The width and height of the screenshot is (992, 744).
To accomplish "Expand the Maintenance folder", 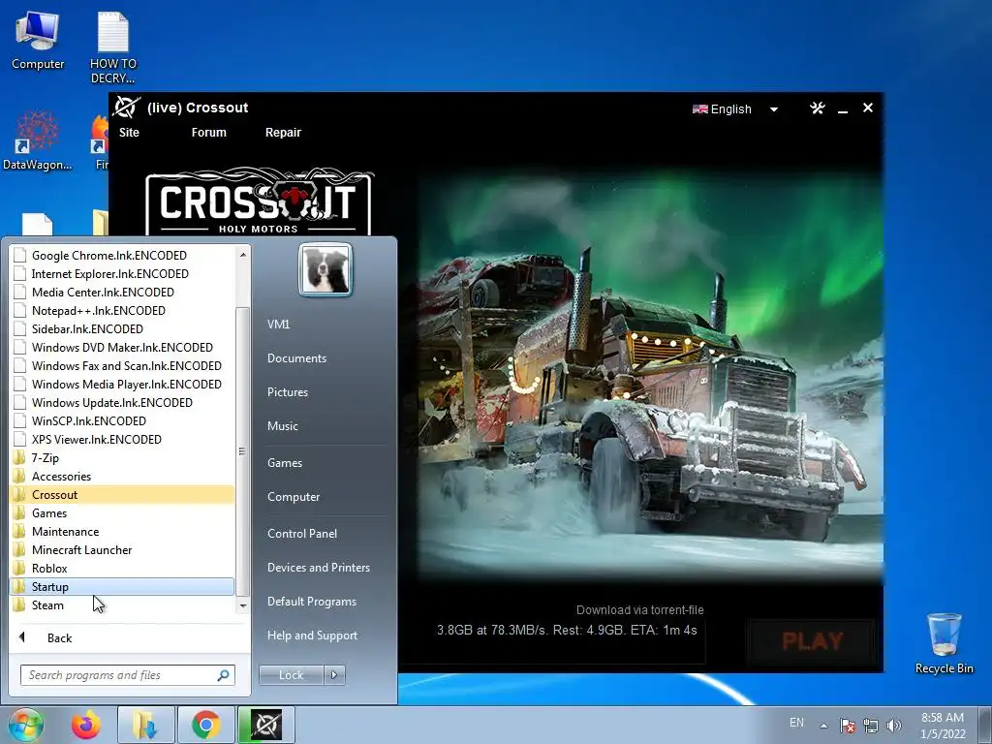I will tap(122, 531).
